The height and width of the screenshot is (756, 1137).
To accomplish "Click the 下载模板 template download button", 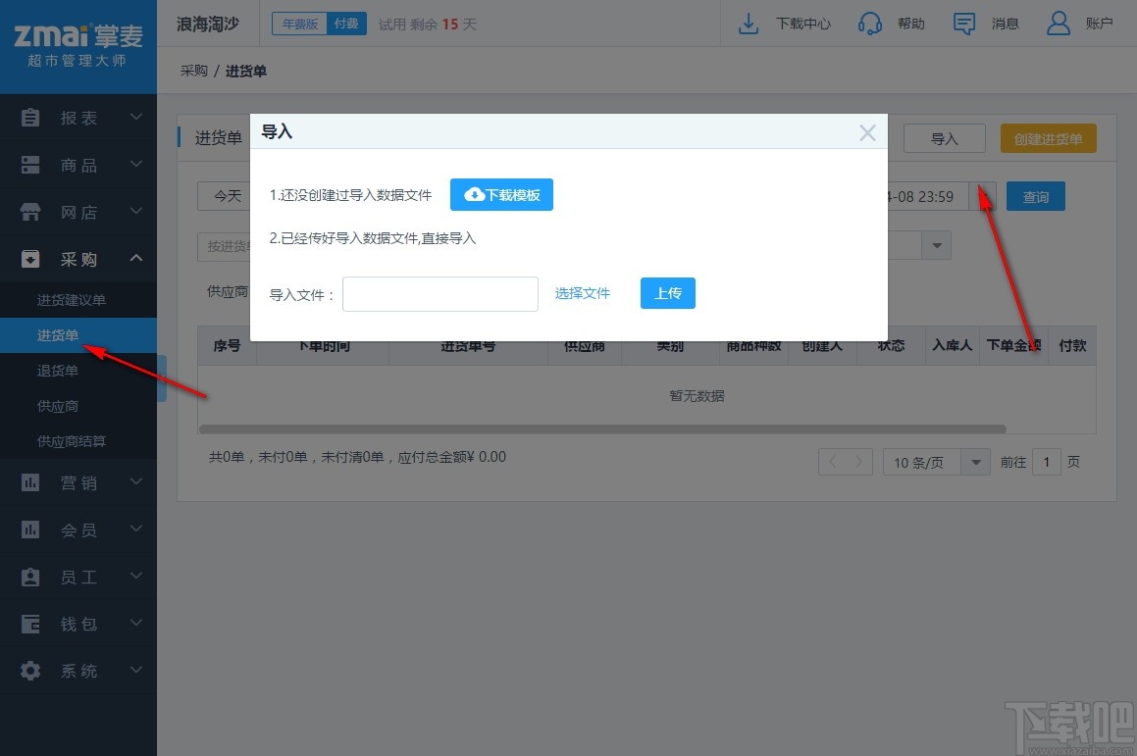I will pos(501,194).
